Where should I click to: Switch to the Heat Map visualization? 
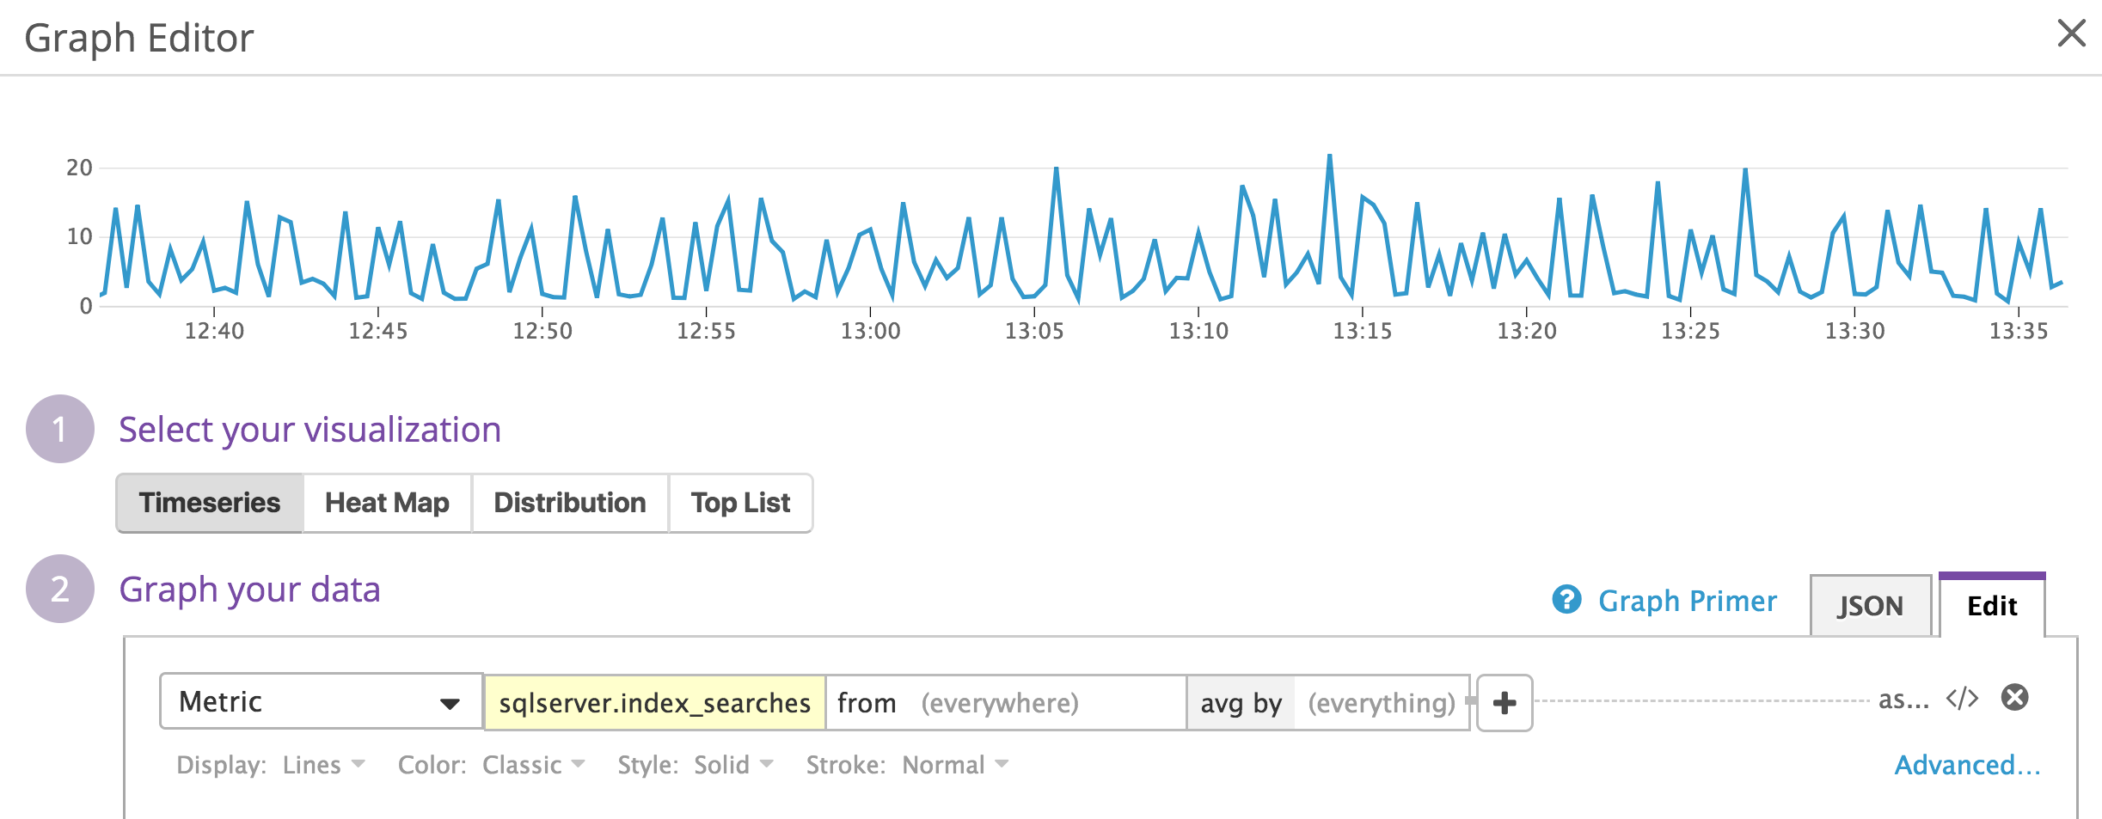(386, 503)
